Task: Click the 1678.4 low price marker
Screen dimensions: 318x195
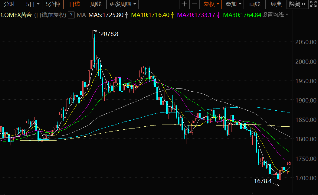Action: [263, 181]
